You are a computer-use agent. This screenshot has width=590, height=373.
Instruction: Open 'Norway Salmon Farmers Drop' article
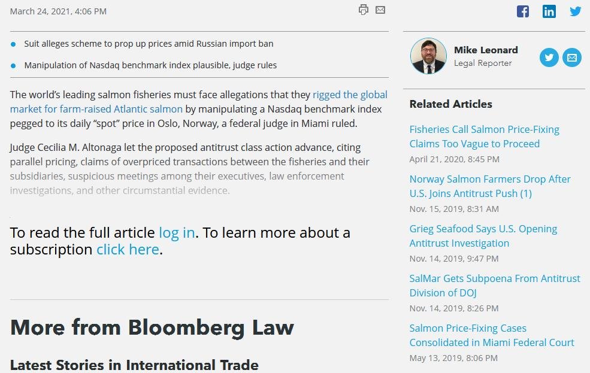pos(489,186)
